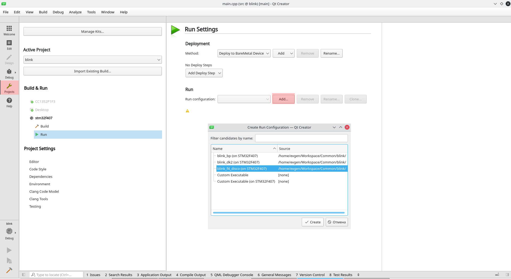Sort candidates by Name column header
511x279 pixels.
point(244,149)
